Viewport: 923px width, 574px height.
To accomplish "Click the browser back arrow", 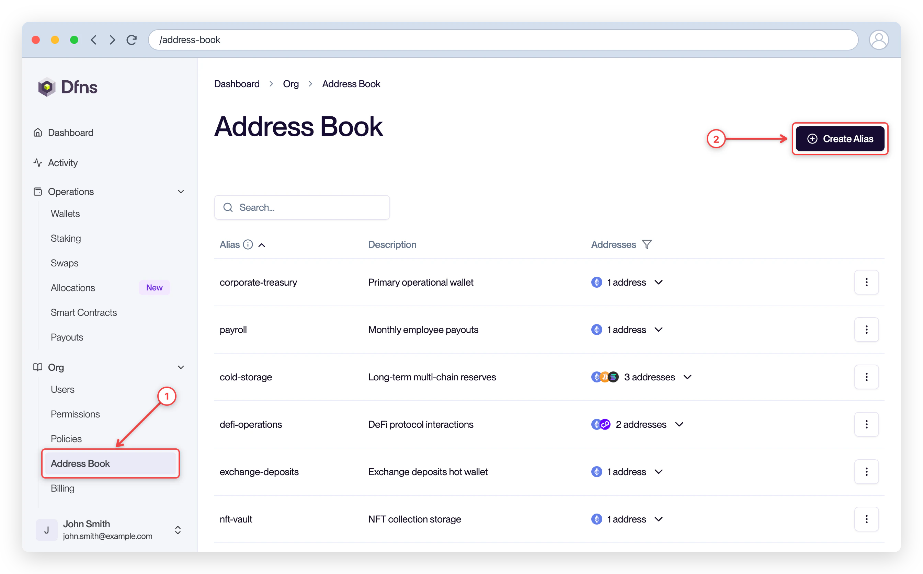I will (x=93, y=40).
